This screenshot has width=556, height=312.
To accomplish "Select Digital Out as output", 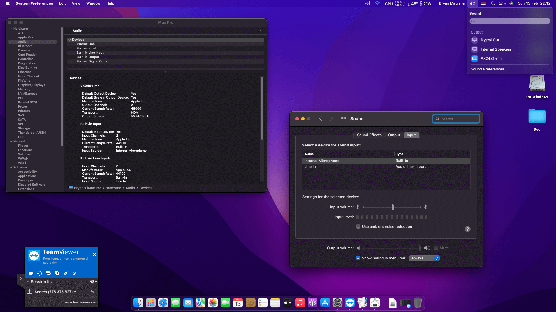I will click(x=510, y=40).
